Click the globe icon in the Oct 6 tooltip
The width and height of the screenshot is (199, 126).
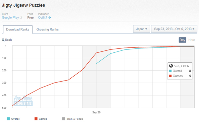(171, 66)
